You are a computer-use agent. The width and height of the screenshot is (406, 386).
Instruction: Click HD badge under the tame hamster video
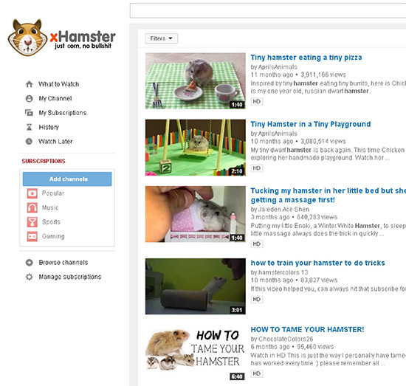[257, 373]
